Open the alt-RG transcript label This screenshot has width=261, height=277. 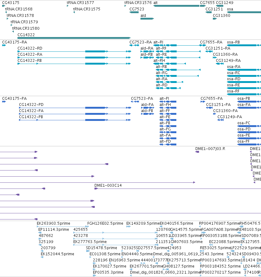(x=162, y=73)
